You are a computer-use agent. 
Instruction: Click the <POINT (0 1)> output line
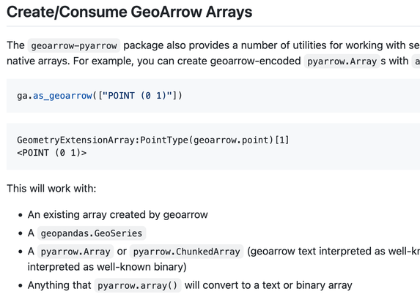52,153
